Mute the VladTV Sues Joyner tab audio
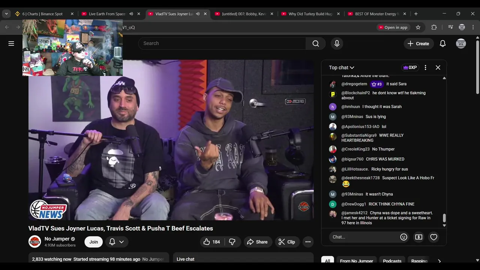 (x=198, y=14)
